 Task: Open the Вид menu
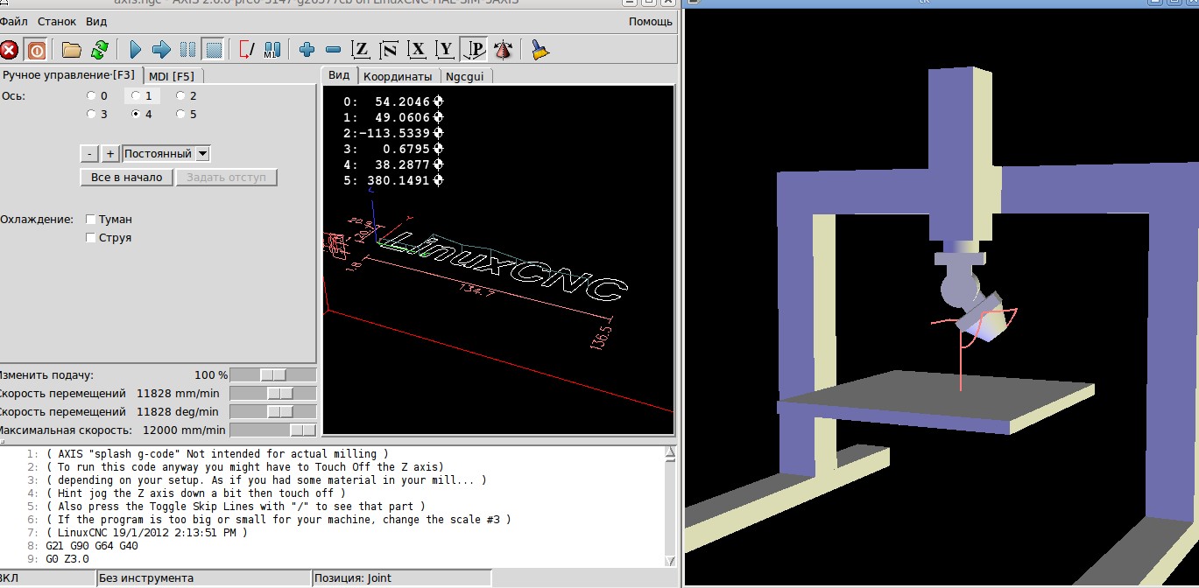point(96,21)
